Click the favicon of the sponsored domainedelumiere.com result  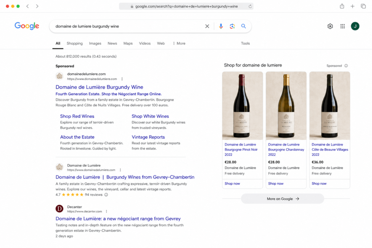(x=59, y=76)
